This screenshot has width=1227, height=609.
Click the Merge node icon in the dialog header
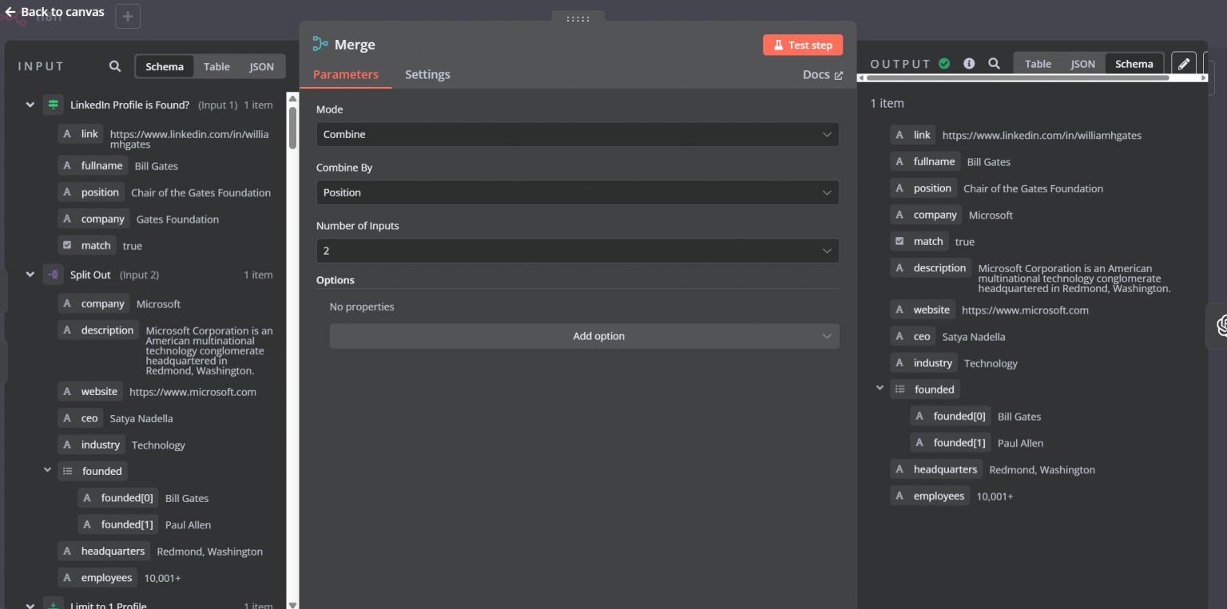pos(321,45)
